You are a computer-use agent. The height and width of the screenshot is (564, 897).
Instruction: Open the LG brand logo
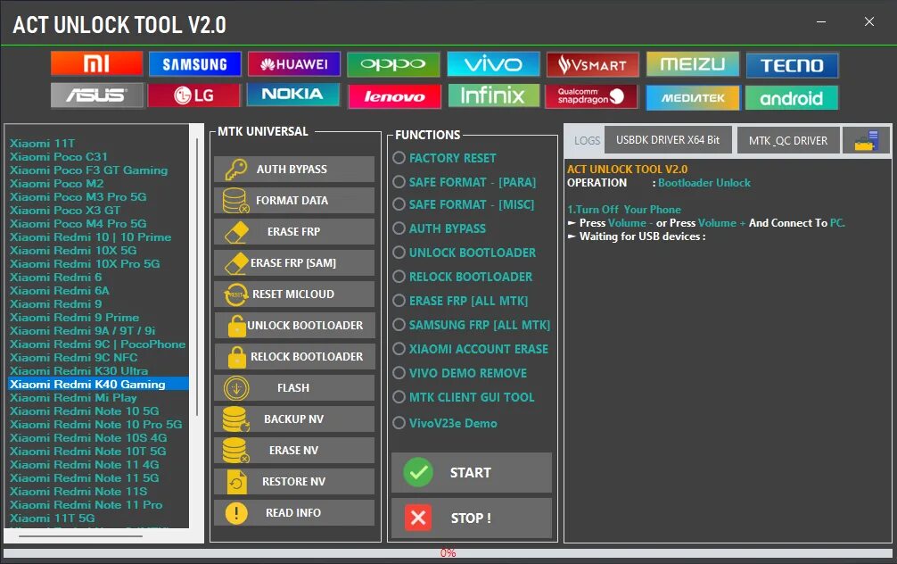tap(193, 95)
